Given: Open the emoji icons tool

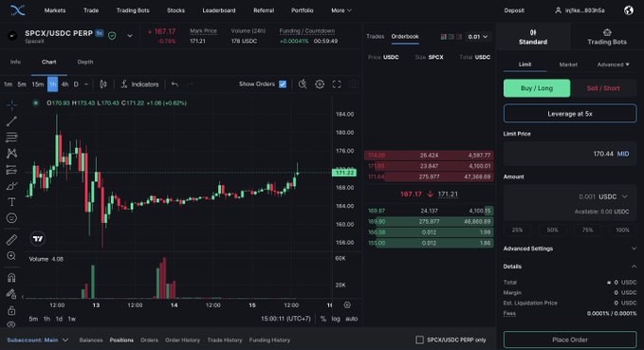Looking at the screenshot, I should (x=11, y=218).
